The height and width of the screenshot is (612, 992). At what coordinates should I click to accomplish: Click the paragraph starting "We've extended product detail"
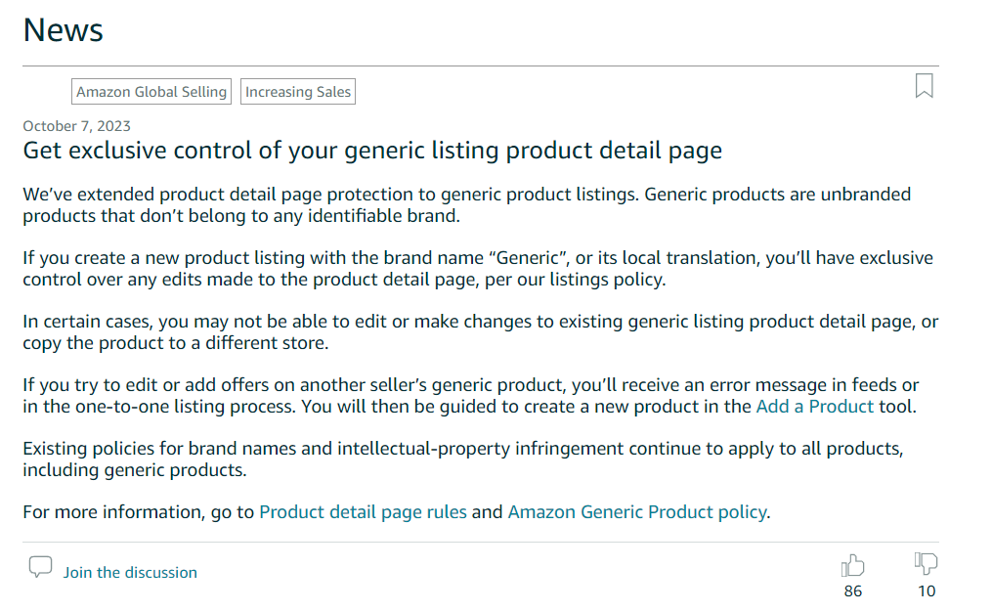(x=466, y=204)
